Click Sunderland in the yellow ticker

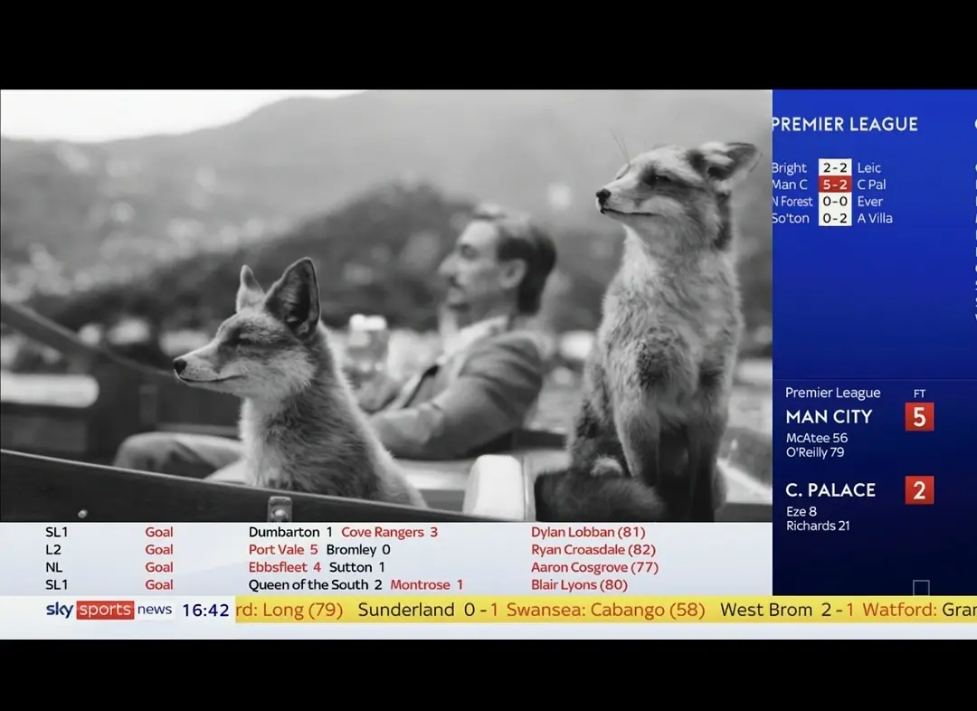click(x=406, y=610)
